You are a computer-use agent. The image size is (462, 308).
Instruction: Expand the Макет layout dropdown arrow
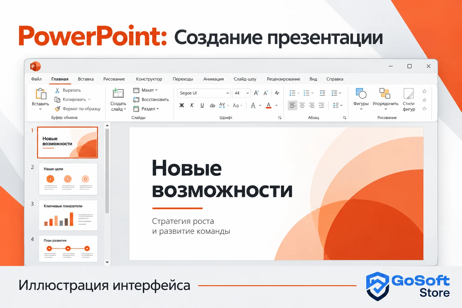pos(156,90)
